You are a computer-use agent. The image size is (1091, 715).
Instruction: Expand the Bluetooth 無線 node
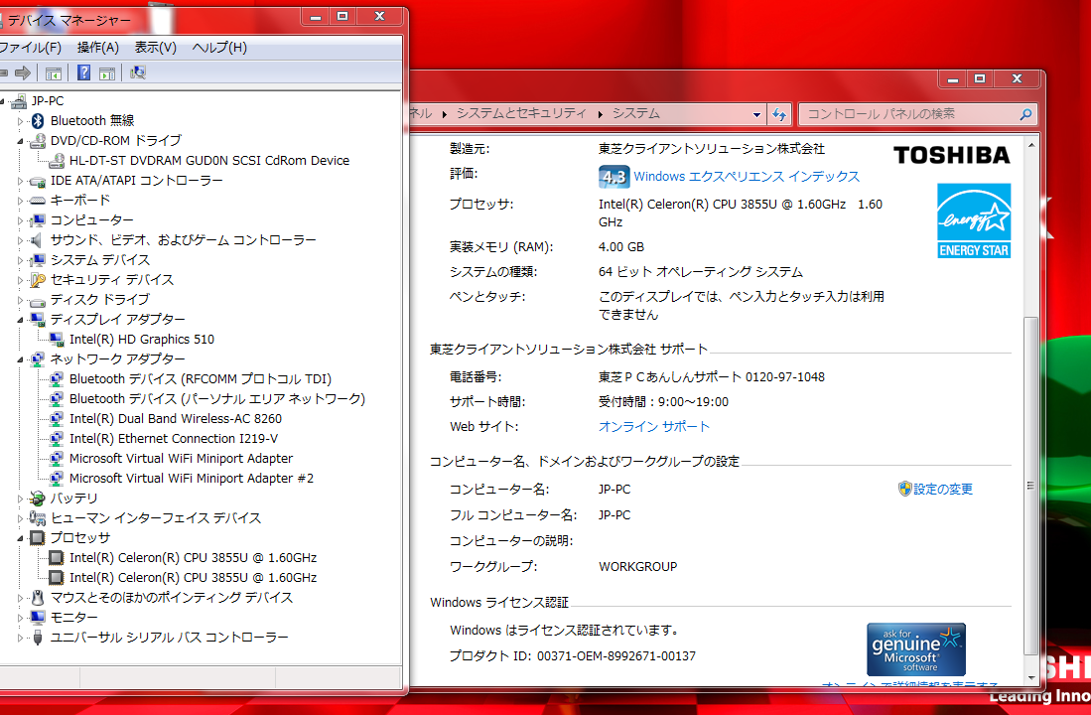(x=20, y=121)
